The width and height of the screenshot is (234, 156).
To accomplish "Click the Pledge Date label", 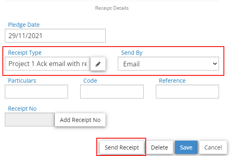I will 24,25.
